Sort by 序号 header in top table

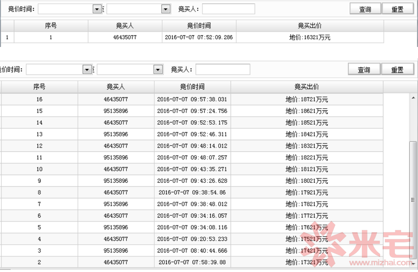tap(51, 26)
